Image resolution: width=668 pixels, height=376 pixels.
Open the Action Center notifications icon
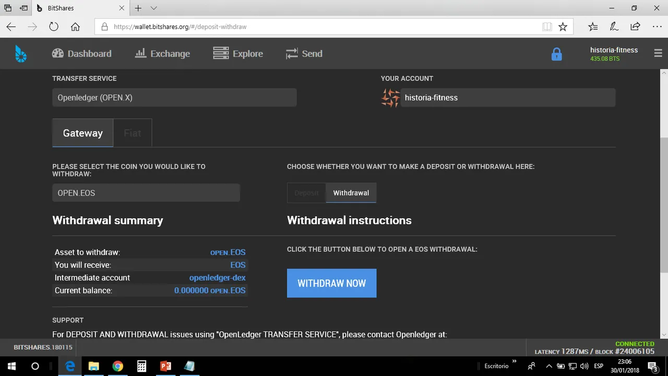tap(652, 366)
